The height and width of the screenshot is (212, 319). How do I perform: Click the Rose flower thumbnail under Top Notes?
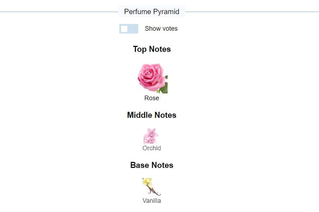[x=152, y=78]
